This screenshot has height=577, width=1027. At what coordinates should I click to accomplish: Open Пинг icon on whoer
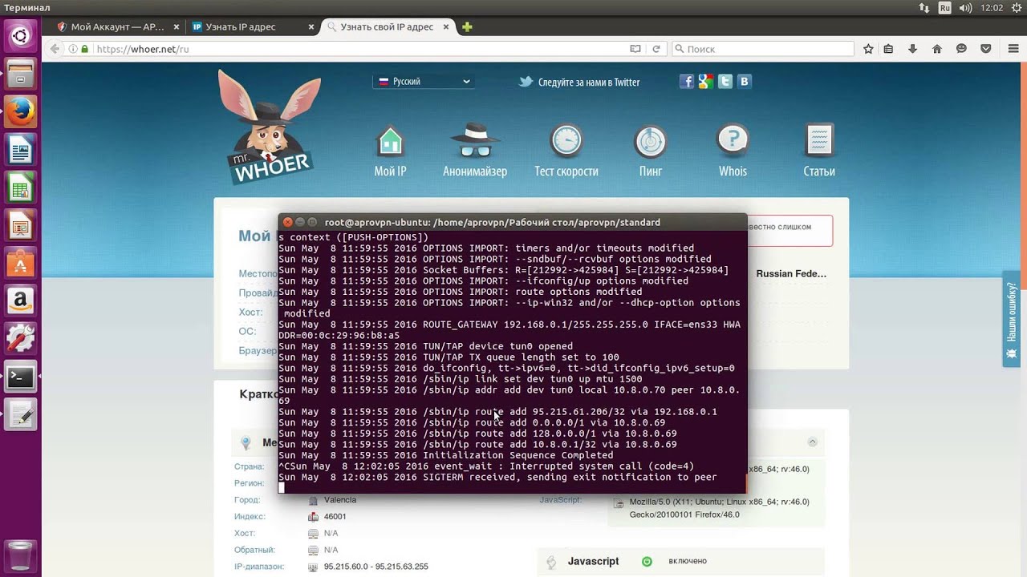[651, 142]
